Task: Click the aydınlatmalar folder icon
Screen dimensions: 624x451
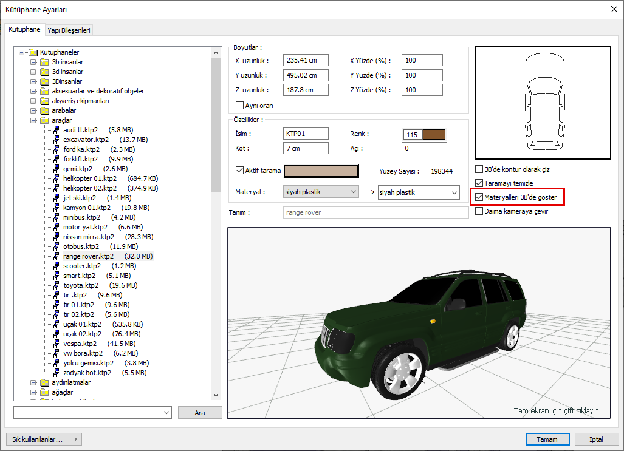Action: tap(45, 382)
